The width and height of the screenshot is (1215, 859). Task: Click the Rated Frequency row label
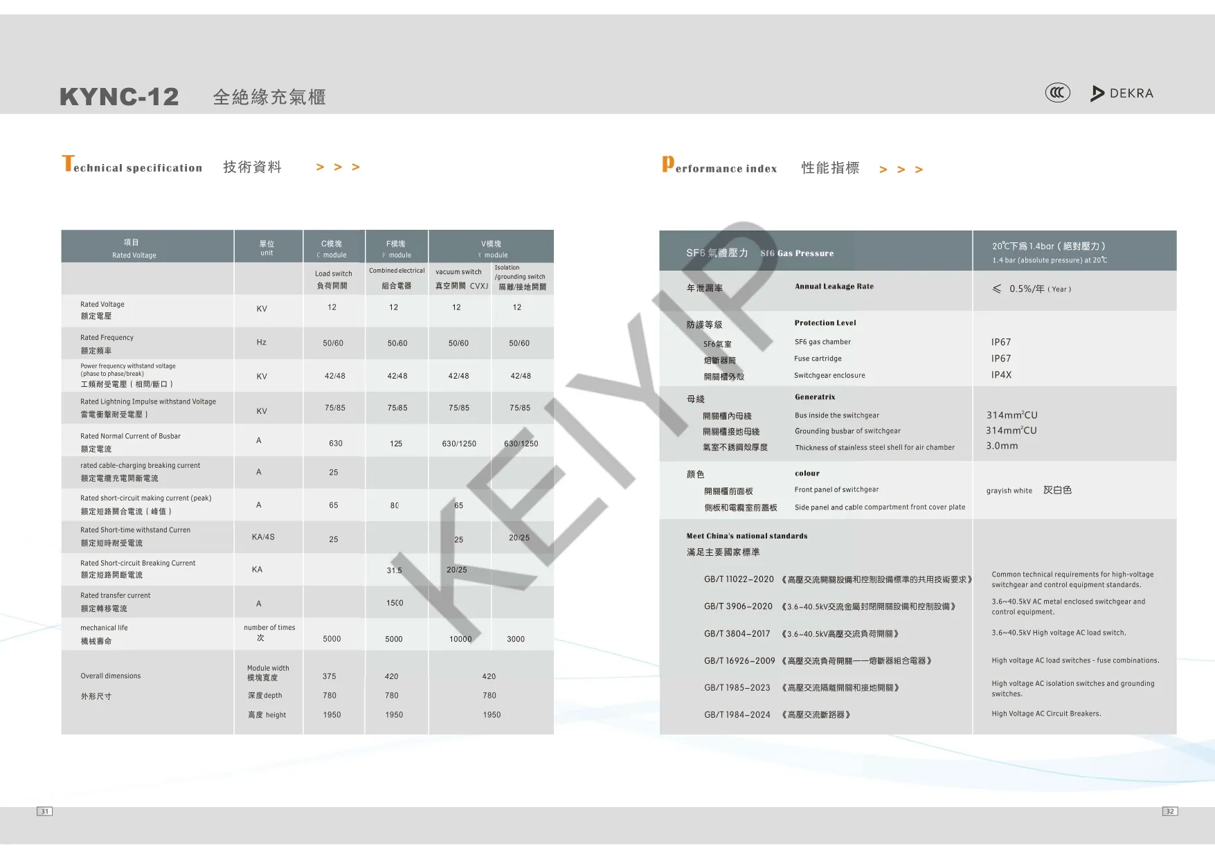(107, 343)
